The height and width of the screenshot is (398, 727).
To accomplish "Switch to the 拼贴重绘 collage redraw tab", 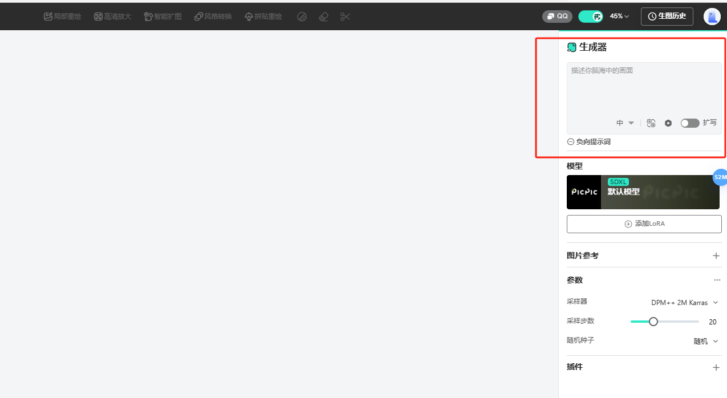I will (263, 17).
